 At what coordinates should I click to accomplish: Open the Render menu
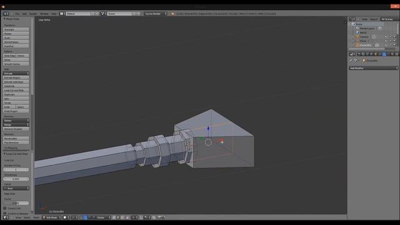[x=33, y=14]
